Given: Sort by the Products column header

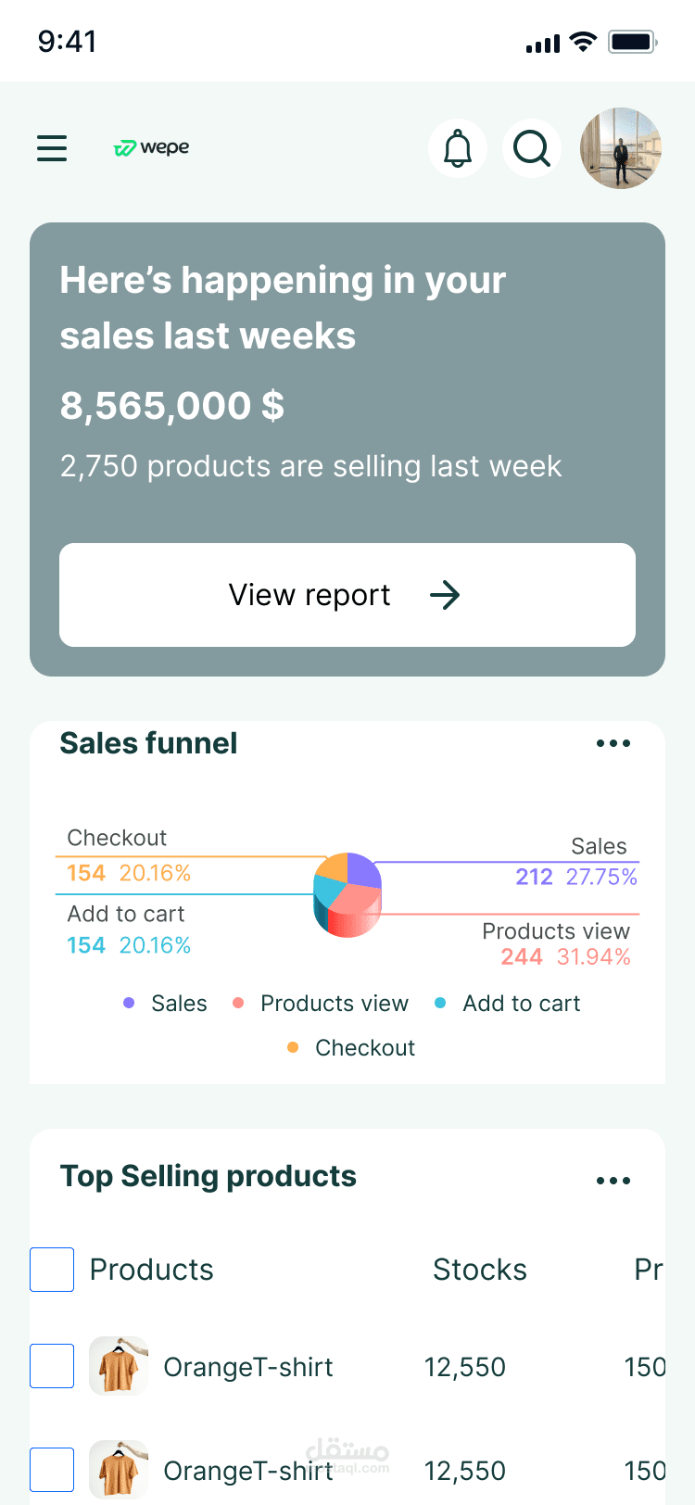Looking at the screenshot, I should click(152, 1270).
